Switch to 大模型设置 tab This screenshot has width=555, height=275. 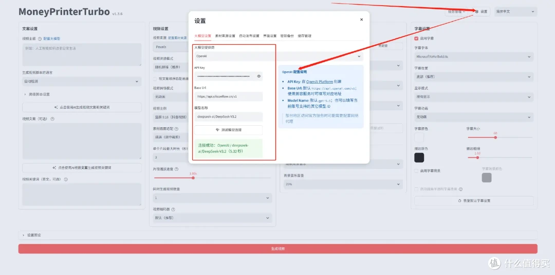[x=202, y=36]
